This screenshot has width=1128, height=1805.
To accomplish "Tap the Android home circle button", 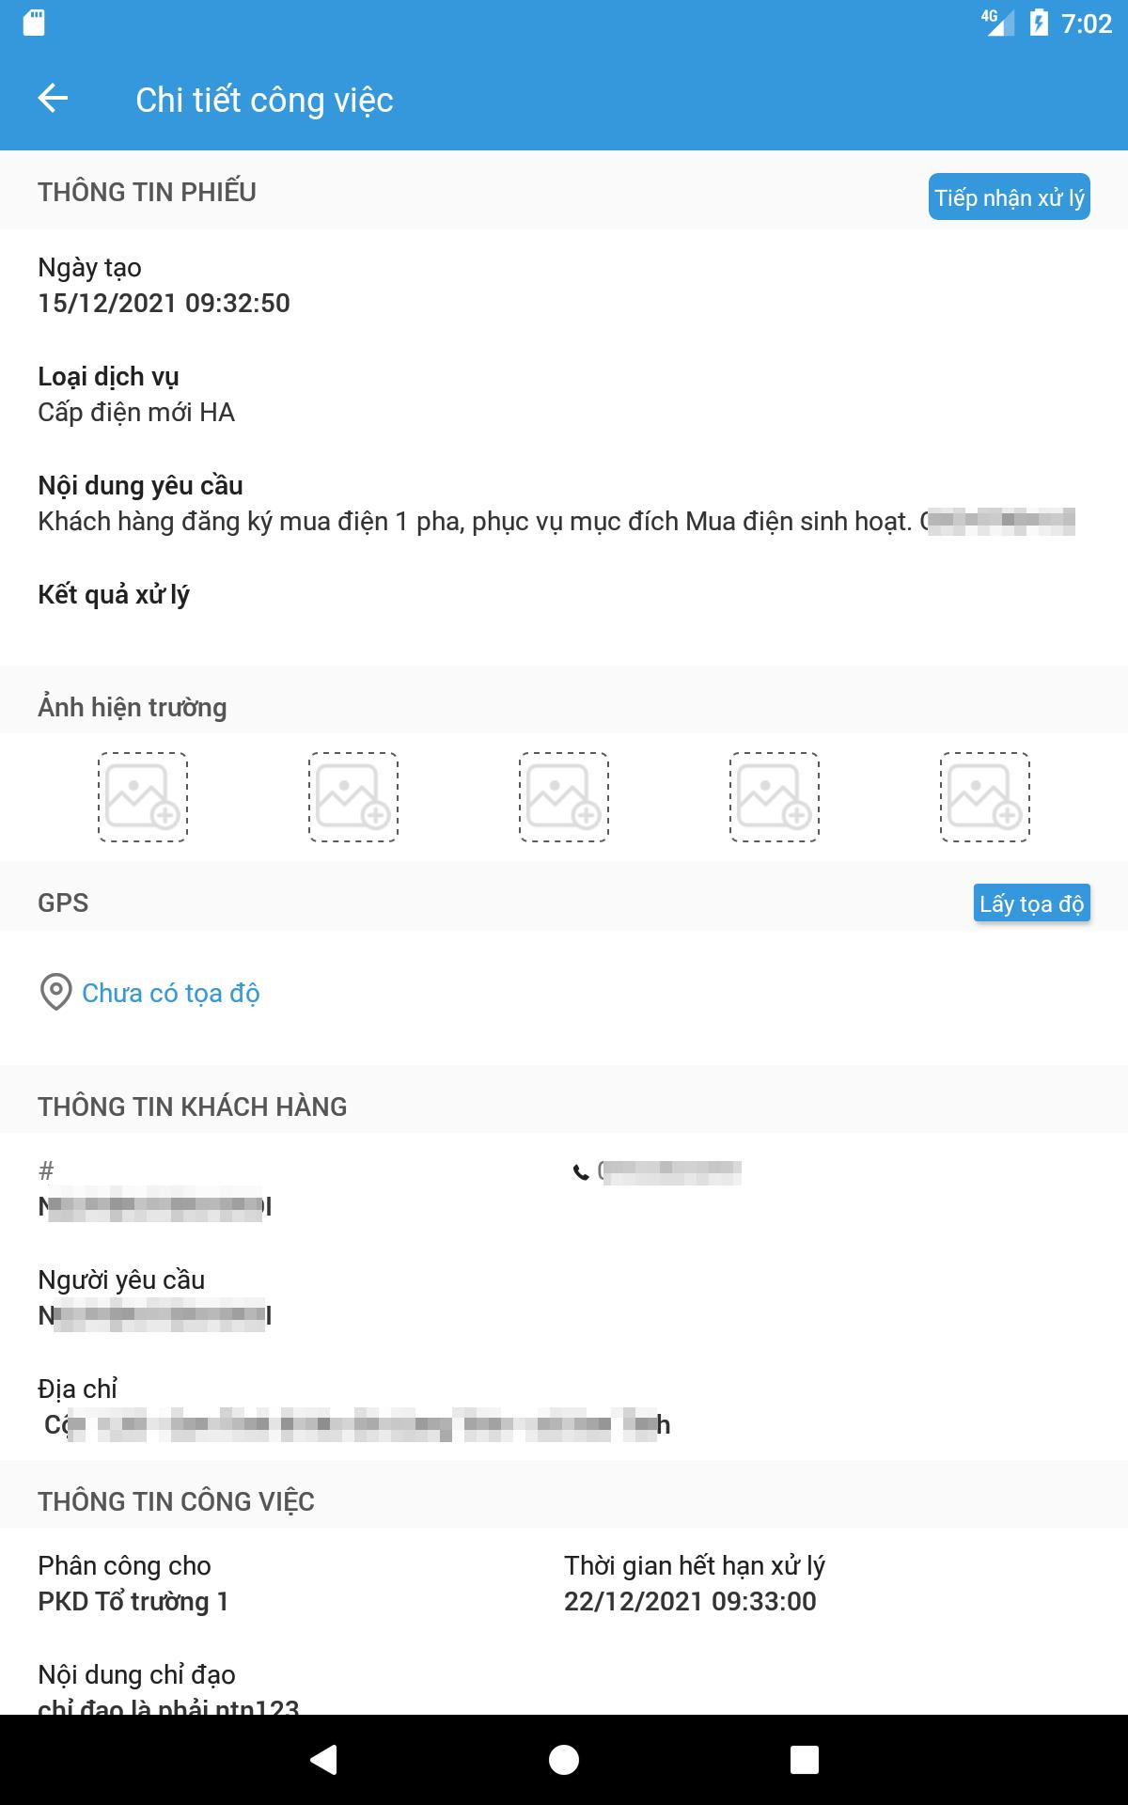I will click(x=564, y=1760).
